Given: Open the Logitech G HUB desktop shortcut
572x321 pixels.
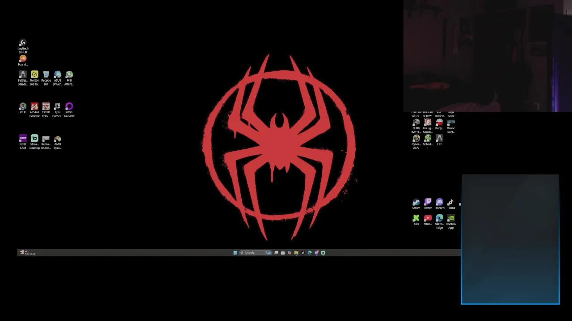Looking at the screenshot, I should coord(23,46).
